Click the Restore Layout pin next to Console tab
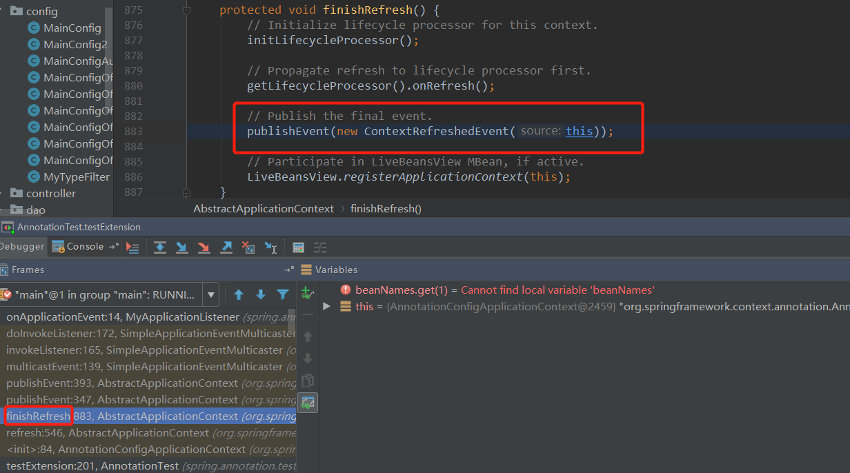850x473 pixels. point(112,247)
